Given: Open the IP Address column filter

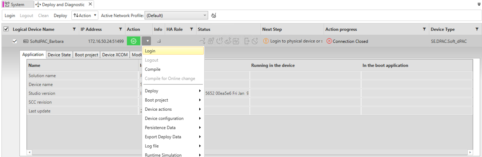Looking at the screenshot, I should (x=120, y=29).
